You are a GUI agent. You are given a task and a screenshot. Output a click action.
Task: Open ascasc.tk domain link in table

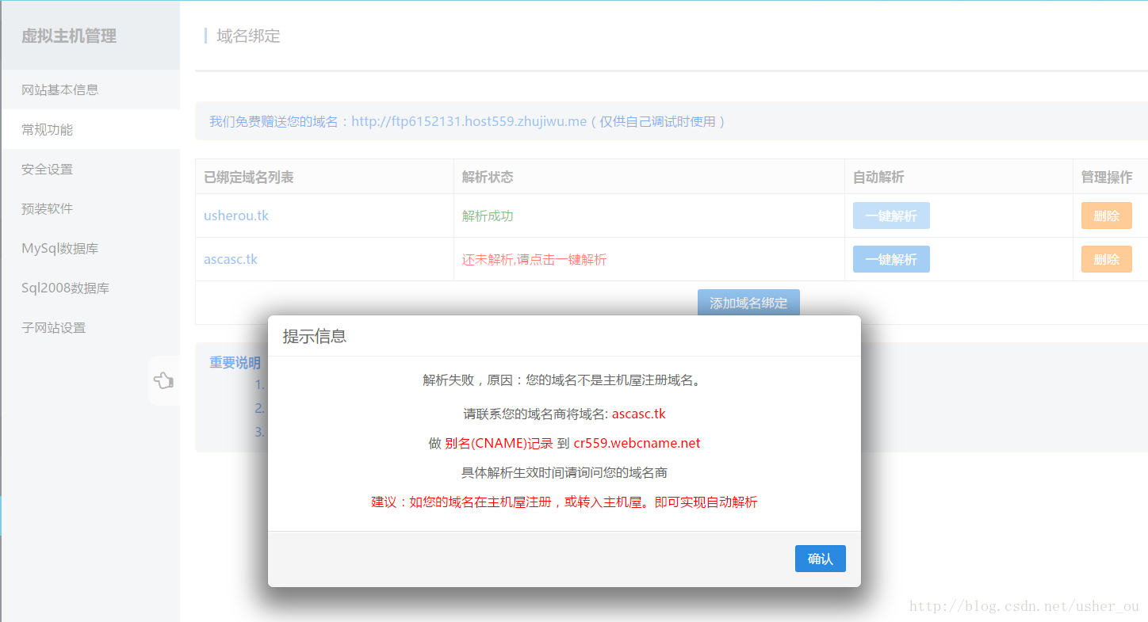tap(231, 259)
